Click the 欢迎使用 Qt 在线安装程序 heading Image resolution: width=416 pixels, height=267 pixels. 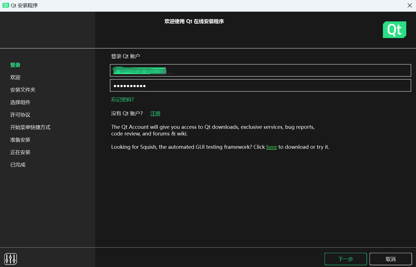coord(194,21)
